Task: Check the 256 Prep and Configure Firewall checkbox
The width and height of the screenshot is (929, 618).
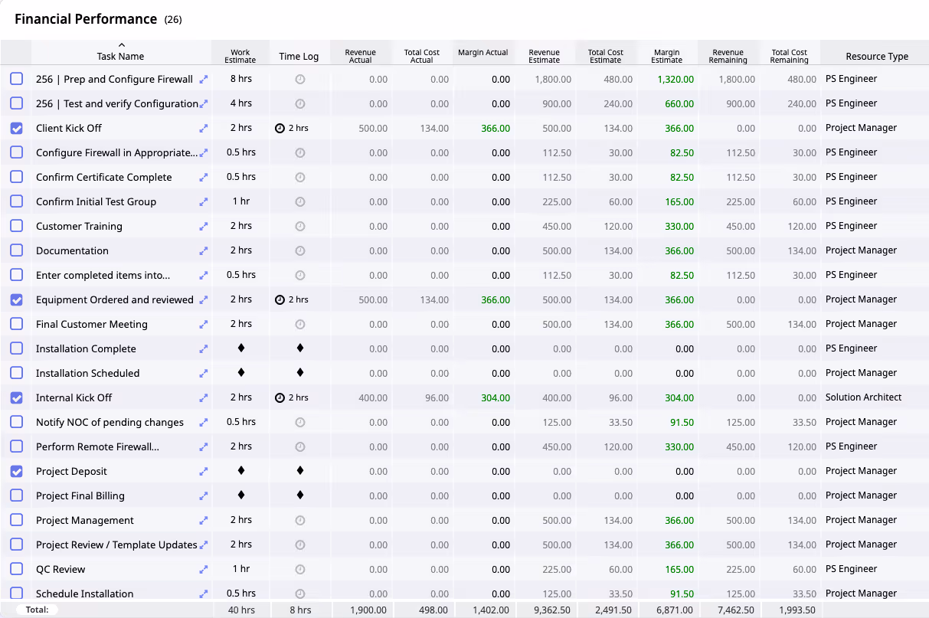Action: coord(17,80)
